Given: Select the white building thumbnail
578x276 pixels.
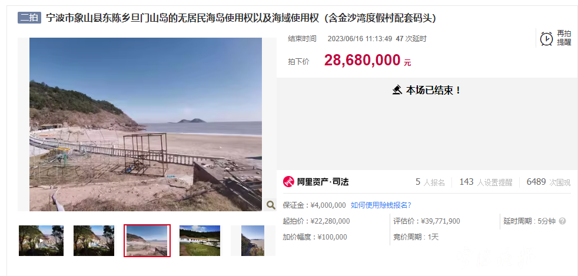Looking at the screenshot, I should pyautogui.click(x=200, y=241).
